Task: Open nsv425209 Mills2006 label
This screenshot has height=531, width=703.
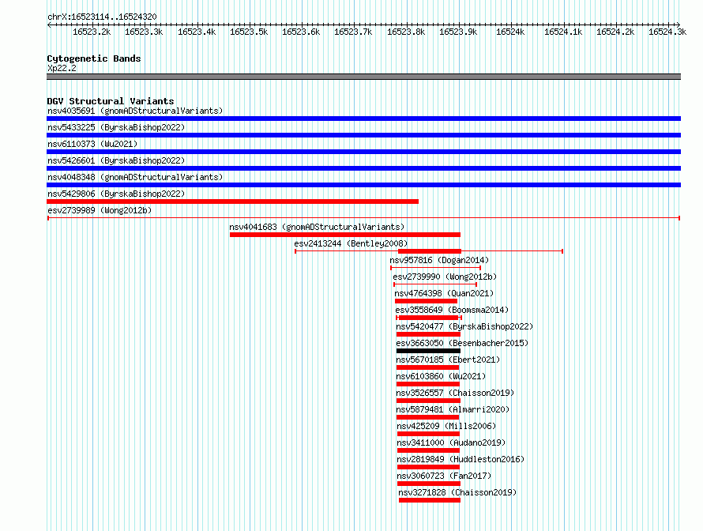Action: pyautogui.click(x=446, y=426)
